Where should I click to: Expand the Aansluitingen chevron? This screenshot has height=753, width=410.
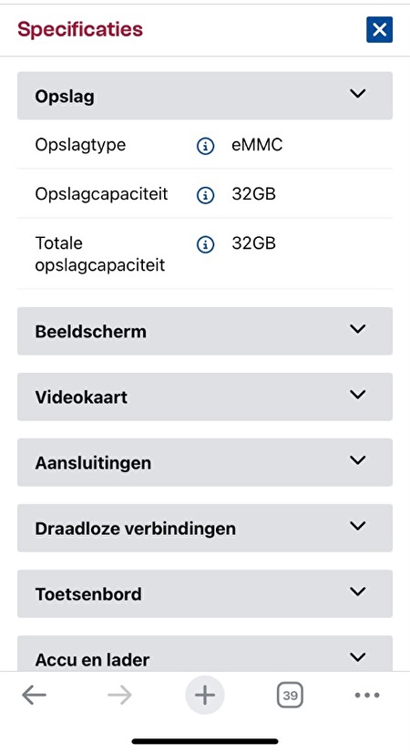click(358, 460)
